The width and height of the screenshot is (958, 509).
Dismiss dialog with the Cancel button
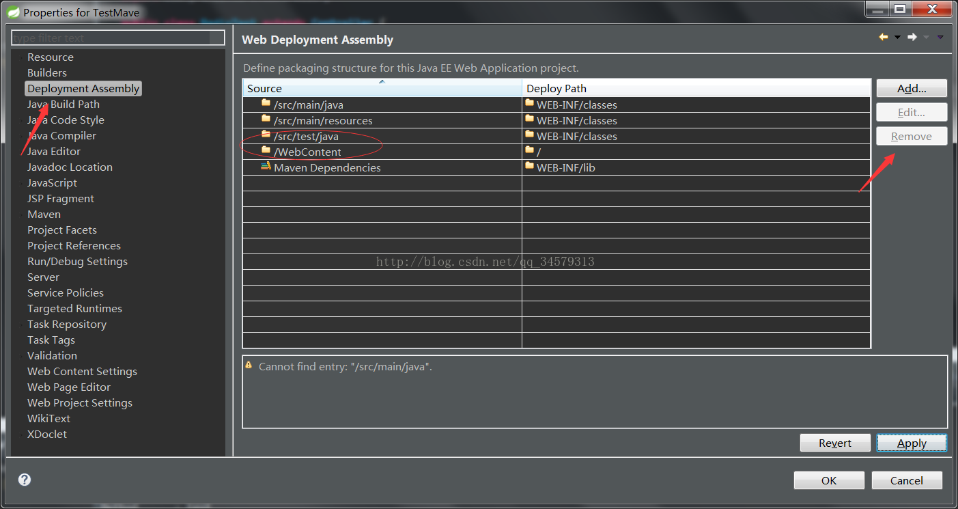(x=907, y=480)
